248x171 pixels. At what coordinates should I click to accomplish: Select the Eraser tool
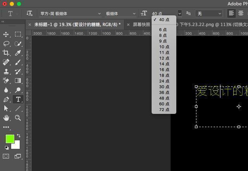pos(6,81)
